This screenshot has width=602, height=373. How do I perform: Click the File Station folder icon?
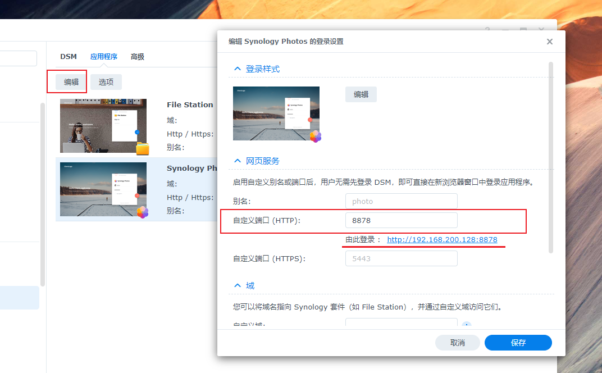143,148
